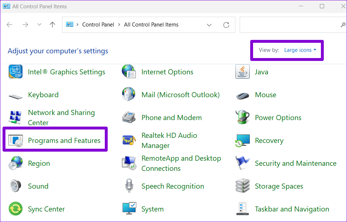Go up one folder level
The width and height of the screenshot is (347, 222).
pyautogui.click(x=53, y=25)
